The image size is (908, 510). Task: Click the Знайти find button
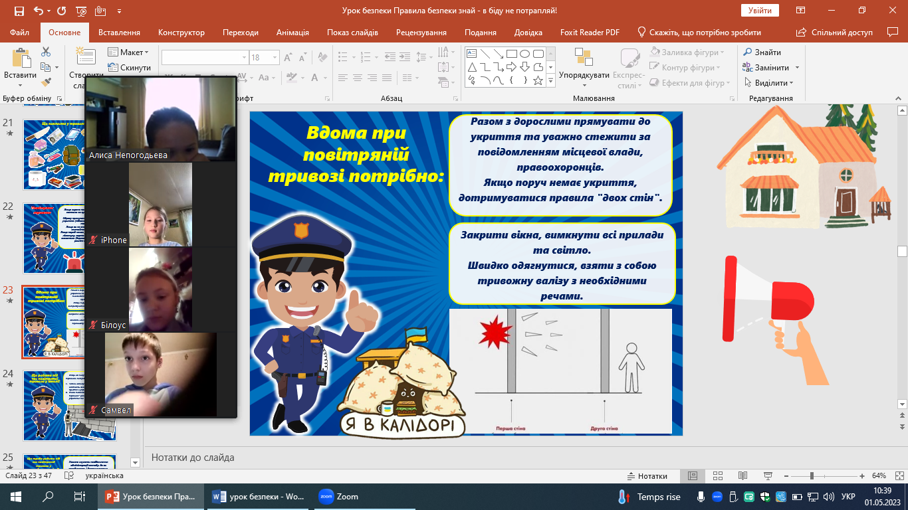(x=762, y=52)
